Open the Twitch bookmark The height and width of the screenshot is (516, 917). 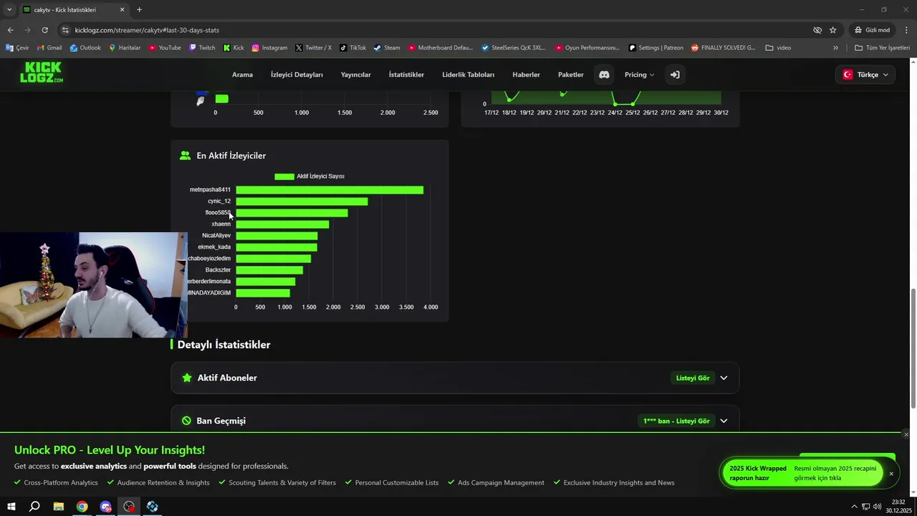pyautogui.click(x=202, y=48)
